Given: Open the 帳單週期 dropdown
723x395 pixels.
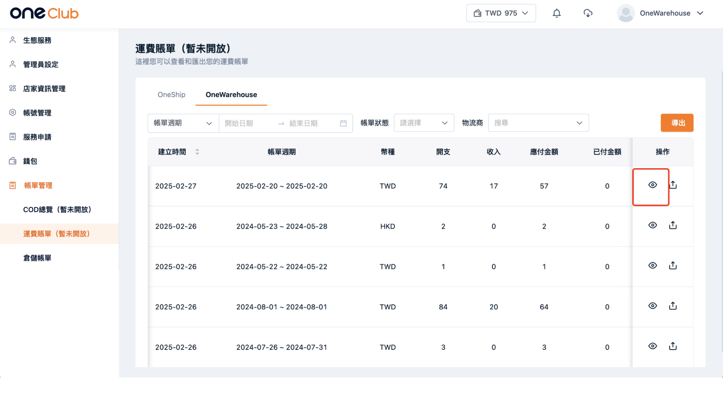Looking at the screenshot, I should [183, 123].
